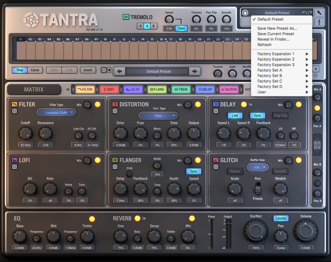Viewport: 331px width, 262px height.
Task: Randomize the step sequencer pattern dice
Action: (104, 70)
